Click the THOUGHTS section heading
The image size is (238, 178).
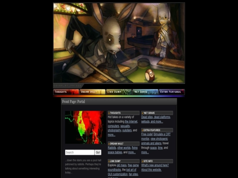point(123,113)
